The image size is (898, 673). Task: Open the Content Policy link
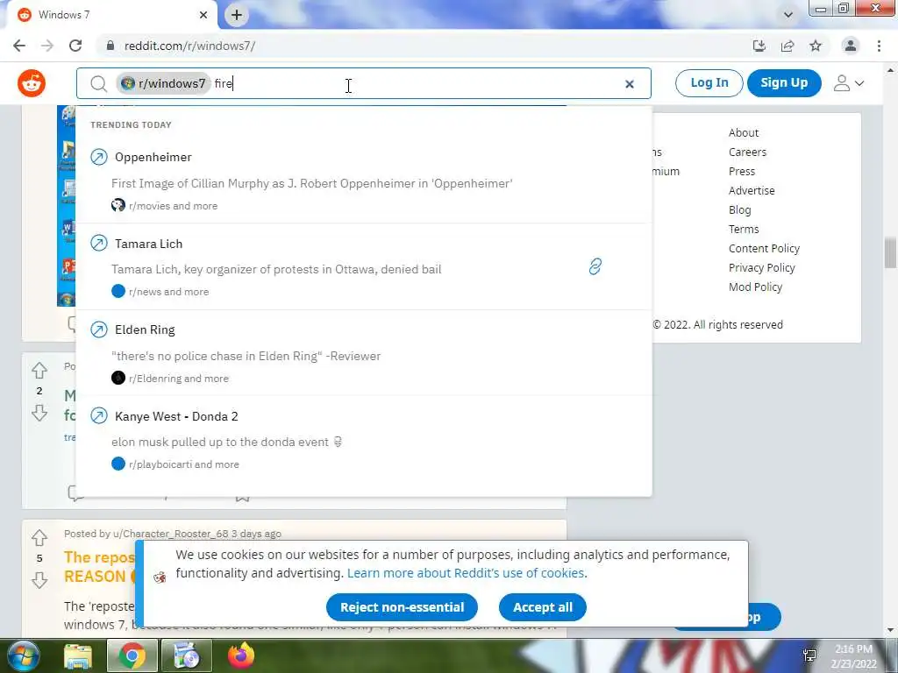pos(764,248)
